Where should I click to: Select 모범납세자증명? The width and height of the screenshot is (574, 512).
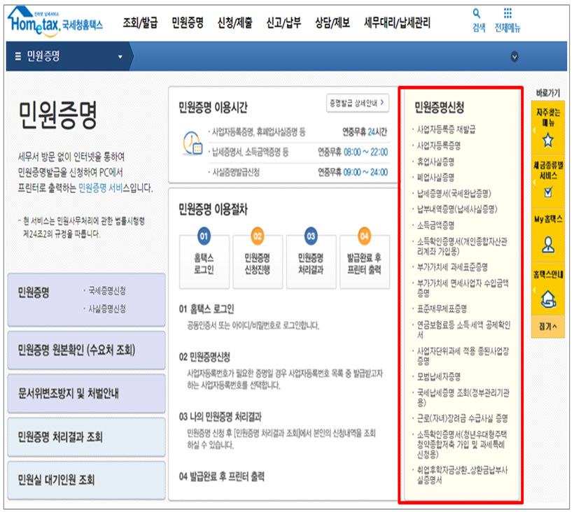pos(439,376)
